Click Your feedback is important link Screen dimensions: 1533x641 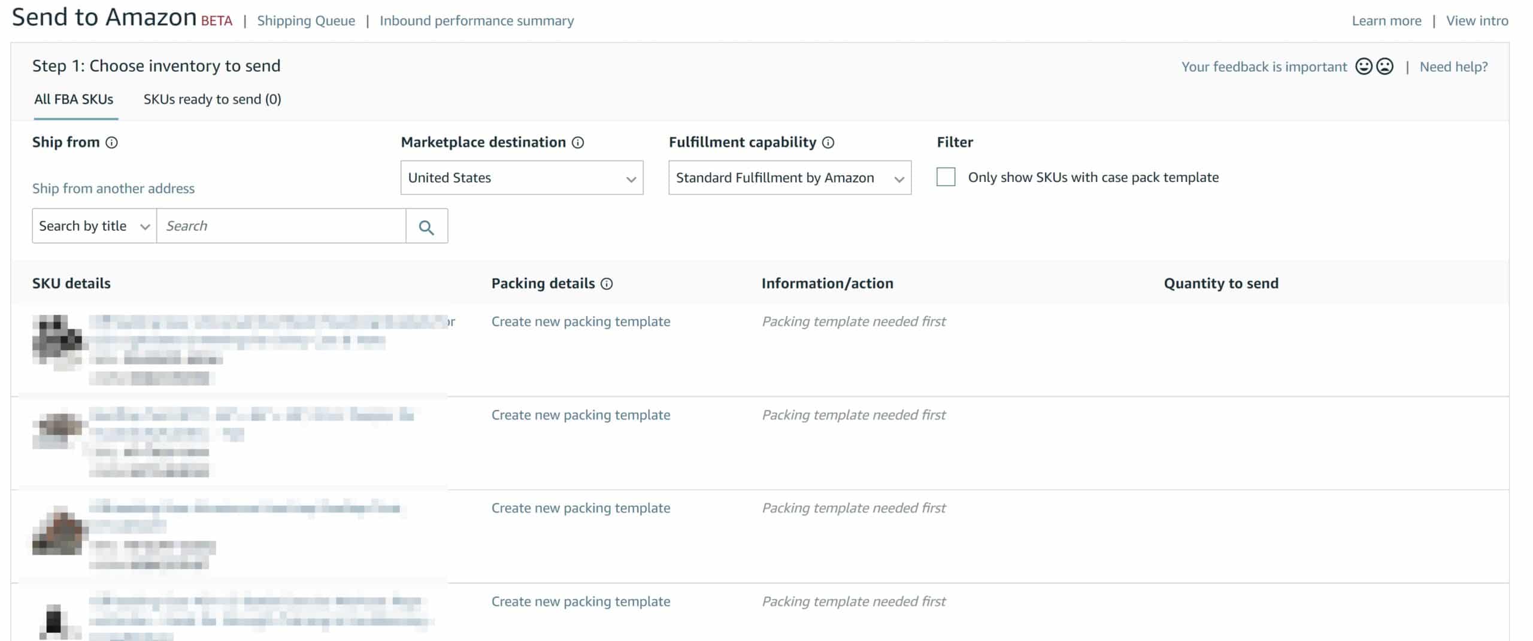point(1264,67)
